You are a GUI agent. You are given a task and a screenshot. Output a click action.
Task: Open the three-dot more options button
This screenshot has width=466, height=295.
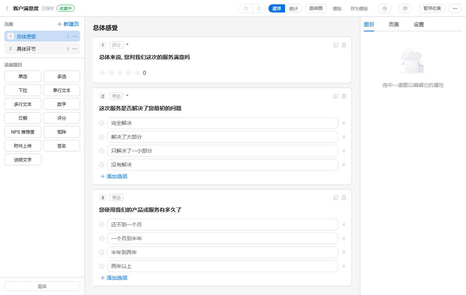(x=455, y=8)
